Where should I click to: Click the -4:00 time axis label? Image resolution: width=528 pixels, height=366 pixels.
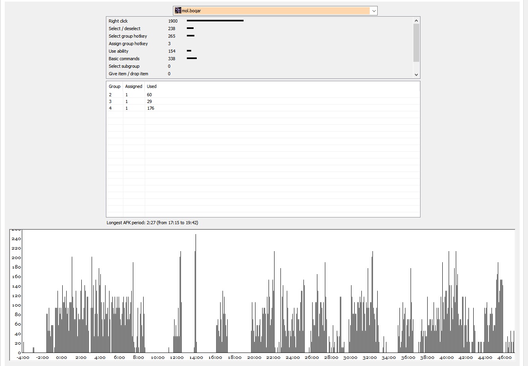coord(23,358)
